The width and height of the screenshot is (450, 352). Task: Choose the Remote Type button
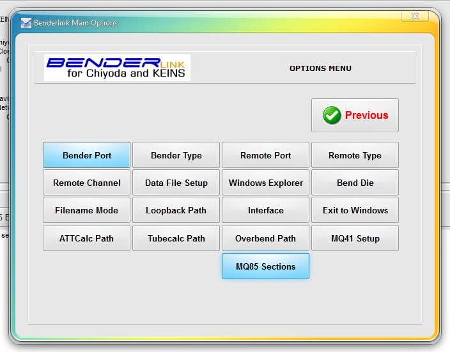[x=355, y=155]
